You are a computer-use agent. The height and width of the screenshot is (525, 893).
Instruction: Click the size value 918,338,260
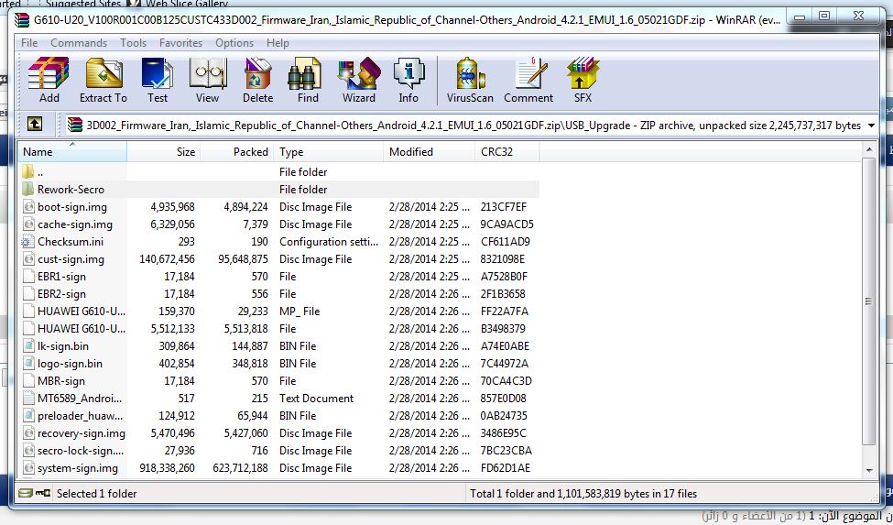(x=167, y=468)
